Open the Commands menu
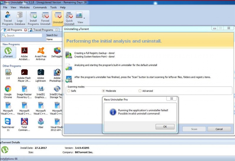This screenshot has width=235, height=161. pos(40,7)
